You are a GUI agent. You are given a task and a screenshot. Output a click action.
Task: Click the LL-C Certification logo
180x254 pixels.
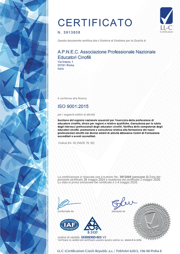pyautogui.click(x=166, y=20)
